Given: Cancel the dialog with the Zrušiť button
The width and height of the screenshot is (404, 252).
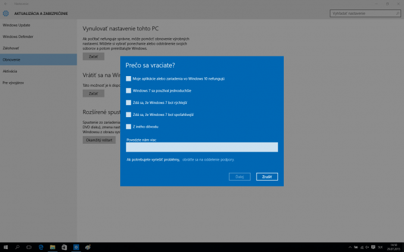Looking at the screenshot, I should click(x=267, y=177).
